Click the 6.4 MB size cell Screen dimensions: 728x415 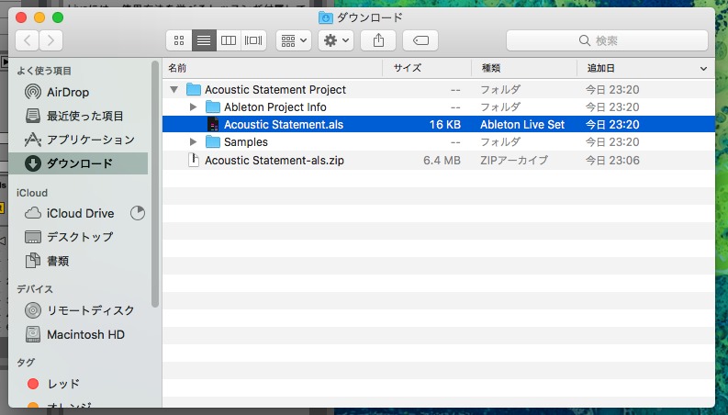(x=442, y=160)
